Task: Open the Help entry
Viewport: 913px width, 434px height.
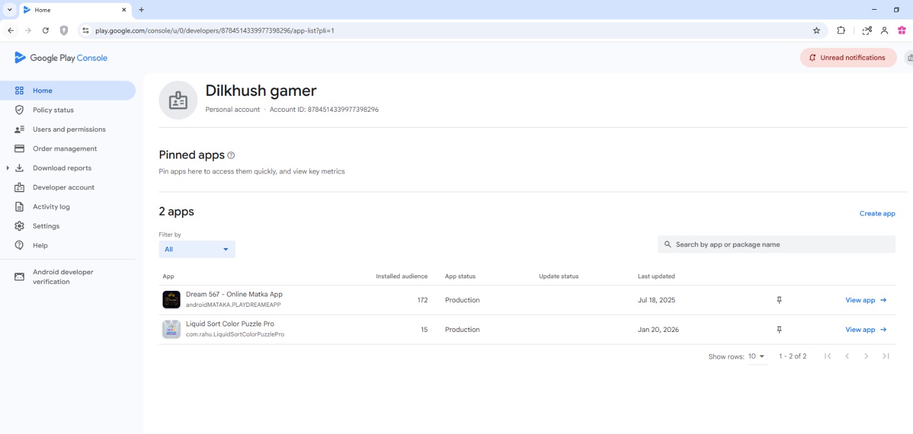Action: (40, 246)
